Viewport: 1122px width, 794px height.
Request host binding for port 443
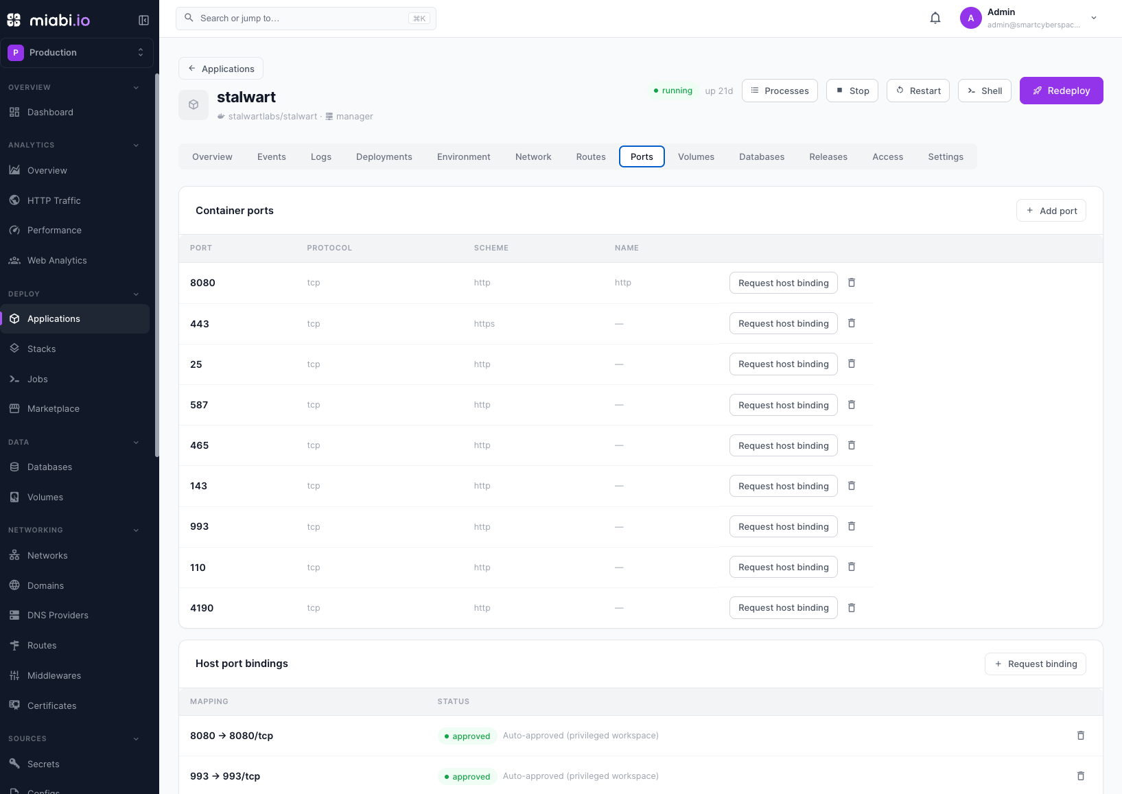coord(784,323)
